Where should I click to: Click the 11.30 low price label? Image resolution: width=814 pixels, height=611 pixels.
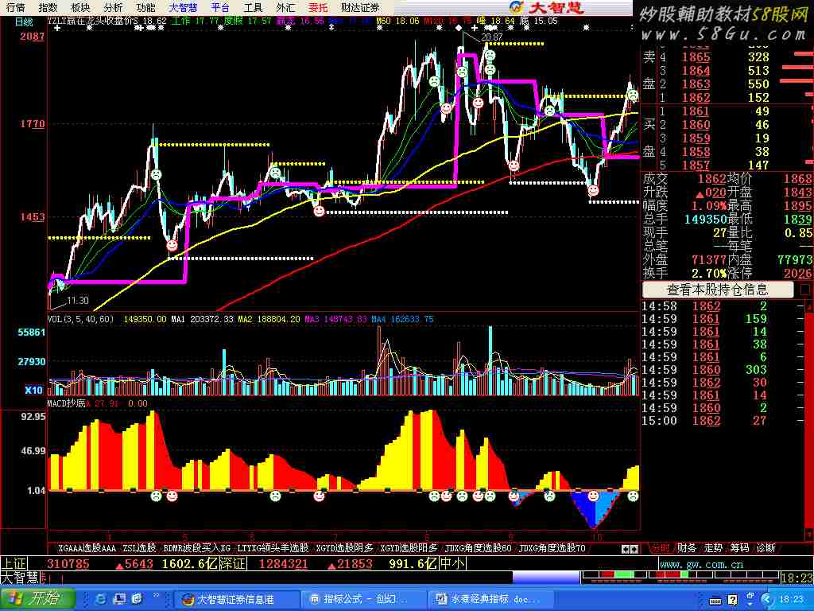pyautogui.click(x=78, y=300)
